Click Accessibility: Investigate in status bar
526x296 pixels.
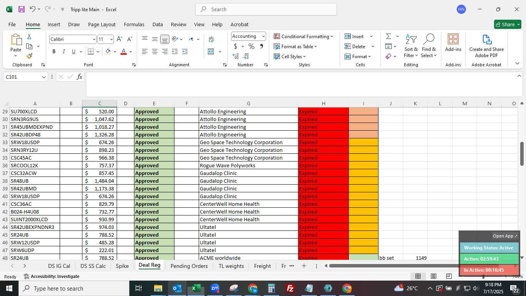tap(52, 276)
